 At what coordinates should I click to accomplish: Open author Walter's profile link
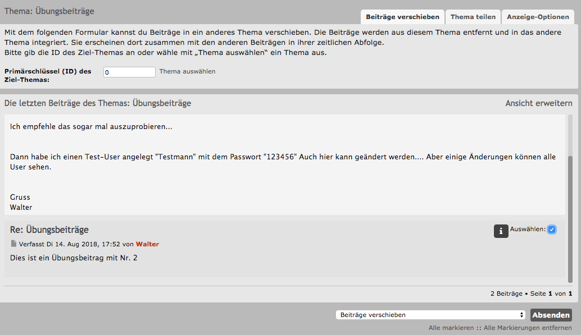147,244
